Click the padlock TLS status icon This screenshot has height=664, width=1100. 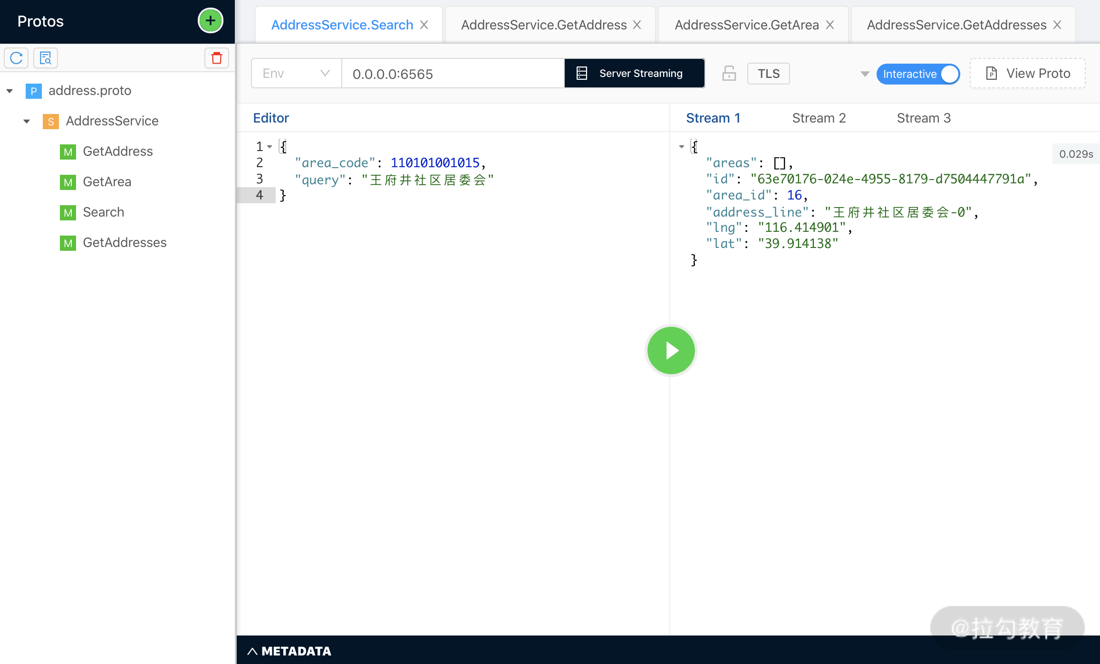tap(729, 74)
